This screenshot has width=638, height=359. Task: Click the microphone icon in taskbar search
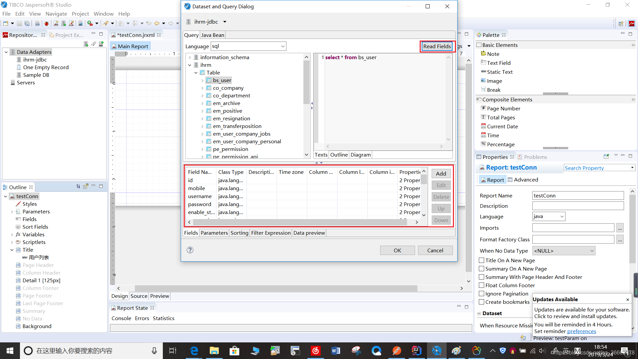point(154,351)
